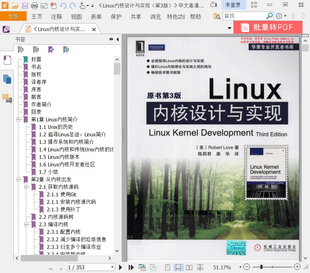Switch to the 视图 tab
The image size is (310, 273).
tap(76, 17)
